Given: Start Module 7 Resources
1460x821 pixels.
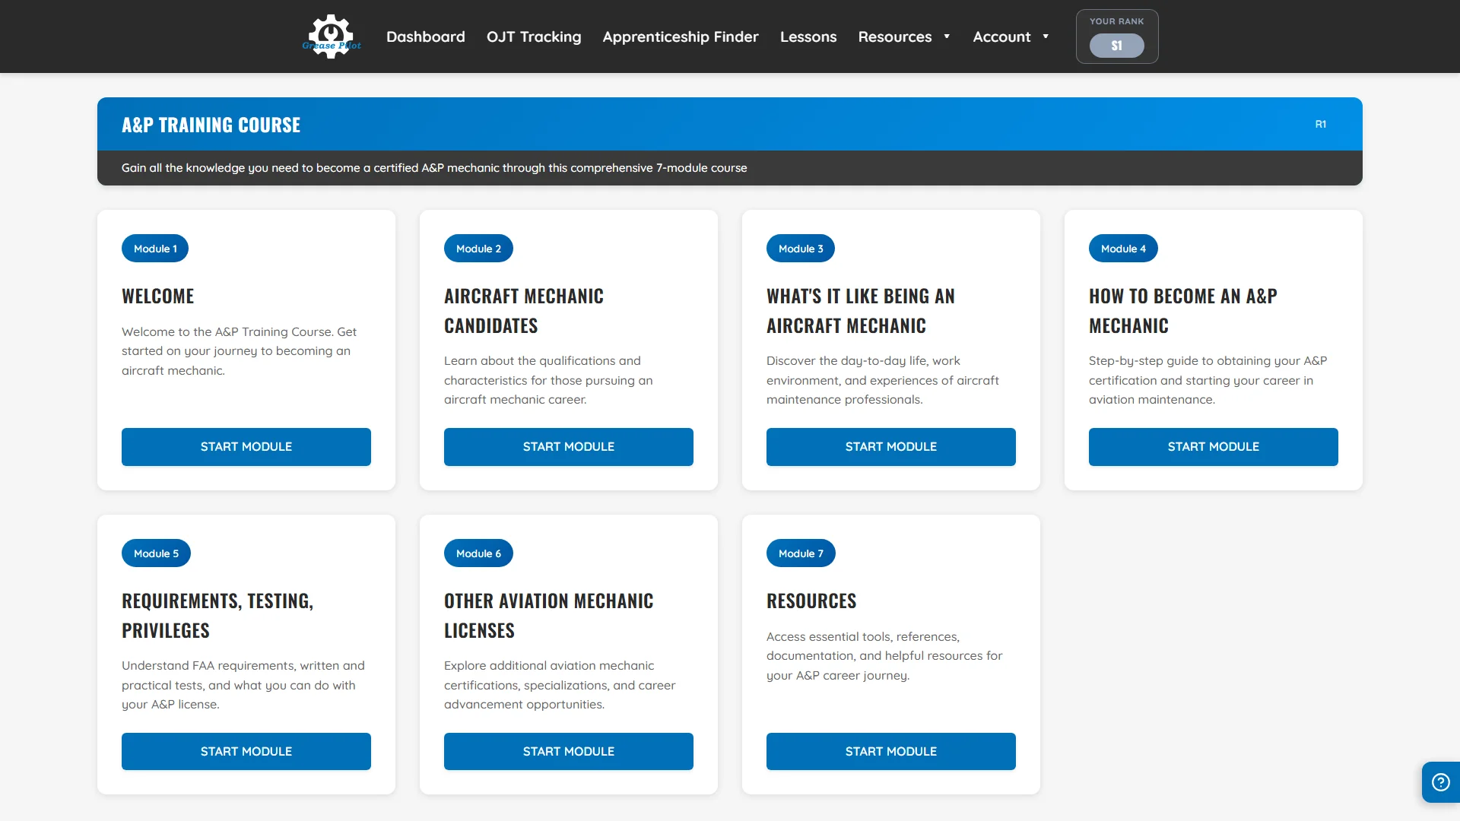Looking at the screenshot, I should click(x=891, y=752).
